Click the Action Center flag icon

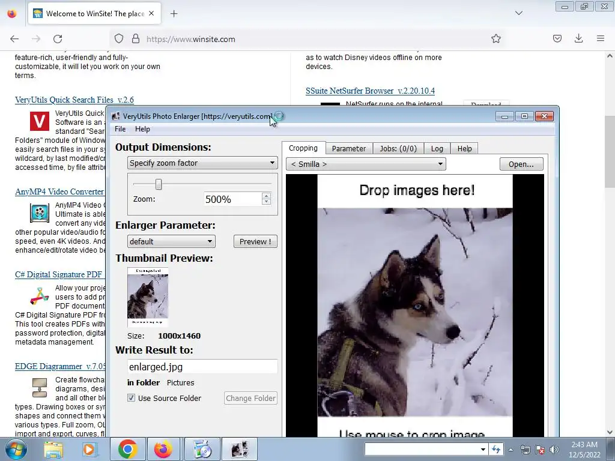coord(540,450)
